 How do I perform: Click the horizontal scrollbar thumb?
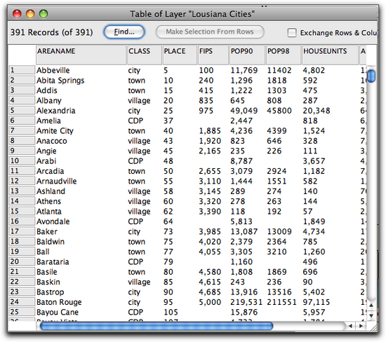(x=157, y=326)
